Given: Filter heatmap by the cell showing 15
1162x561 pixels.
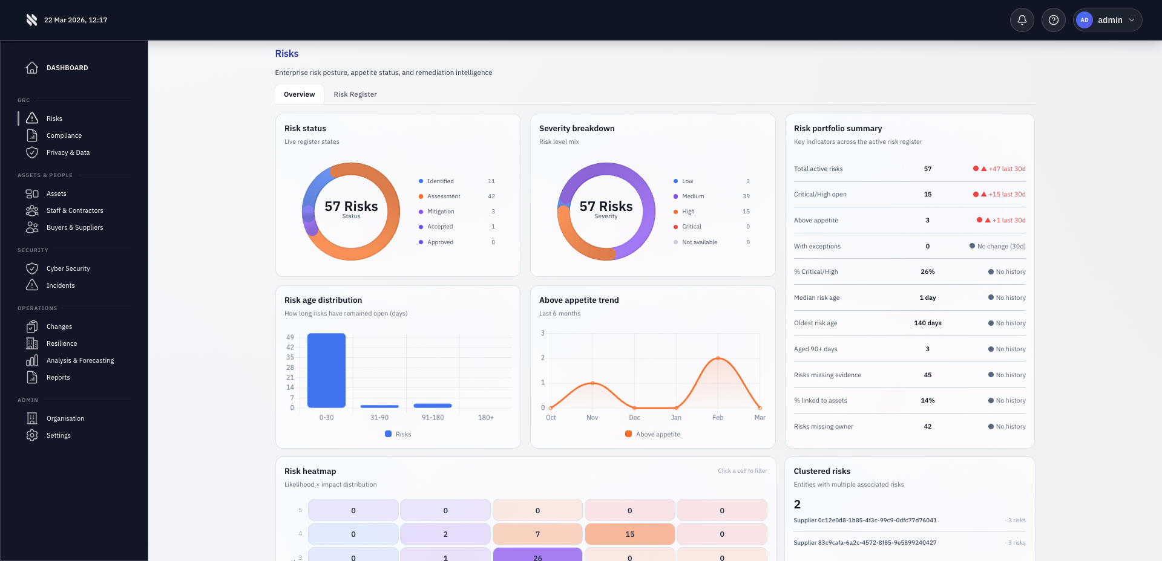Looking at the screenshot, I should (x=629, y=534).
